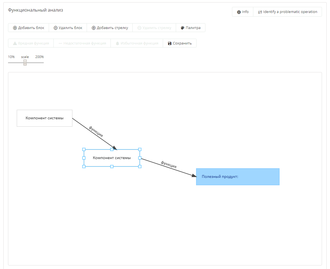
Task: Click the 10% scale label
Action: click(x=11, y=57)
